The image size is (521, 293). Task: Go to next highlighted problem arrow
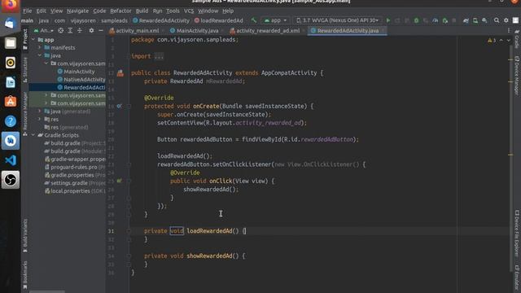pos(508,40)
